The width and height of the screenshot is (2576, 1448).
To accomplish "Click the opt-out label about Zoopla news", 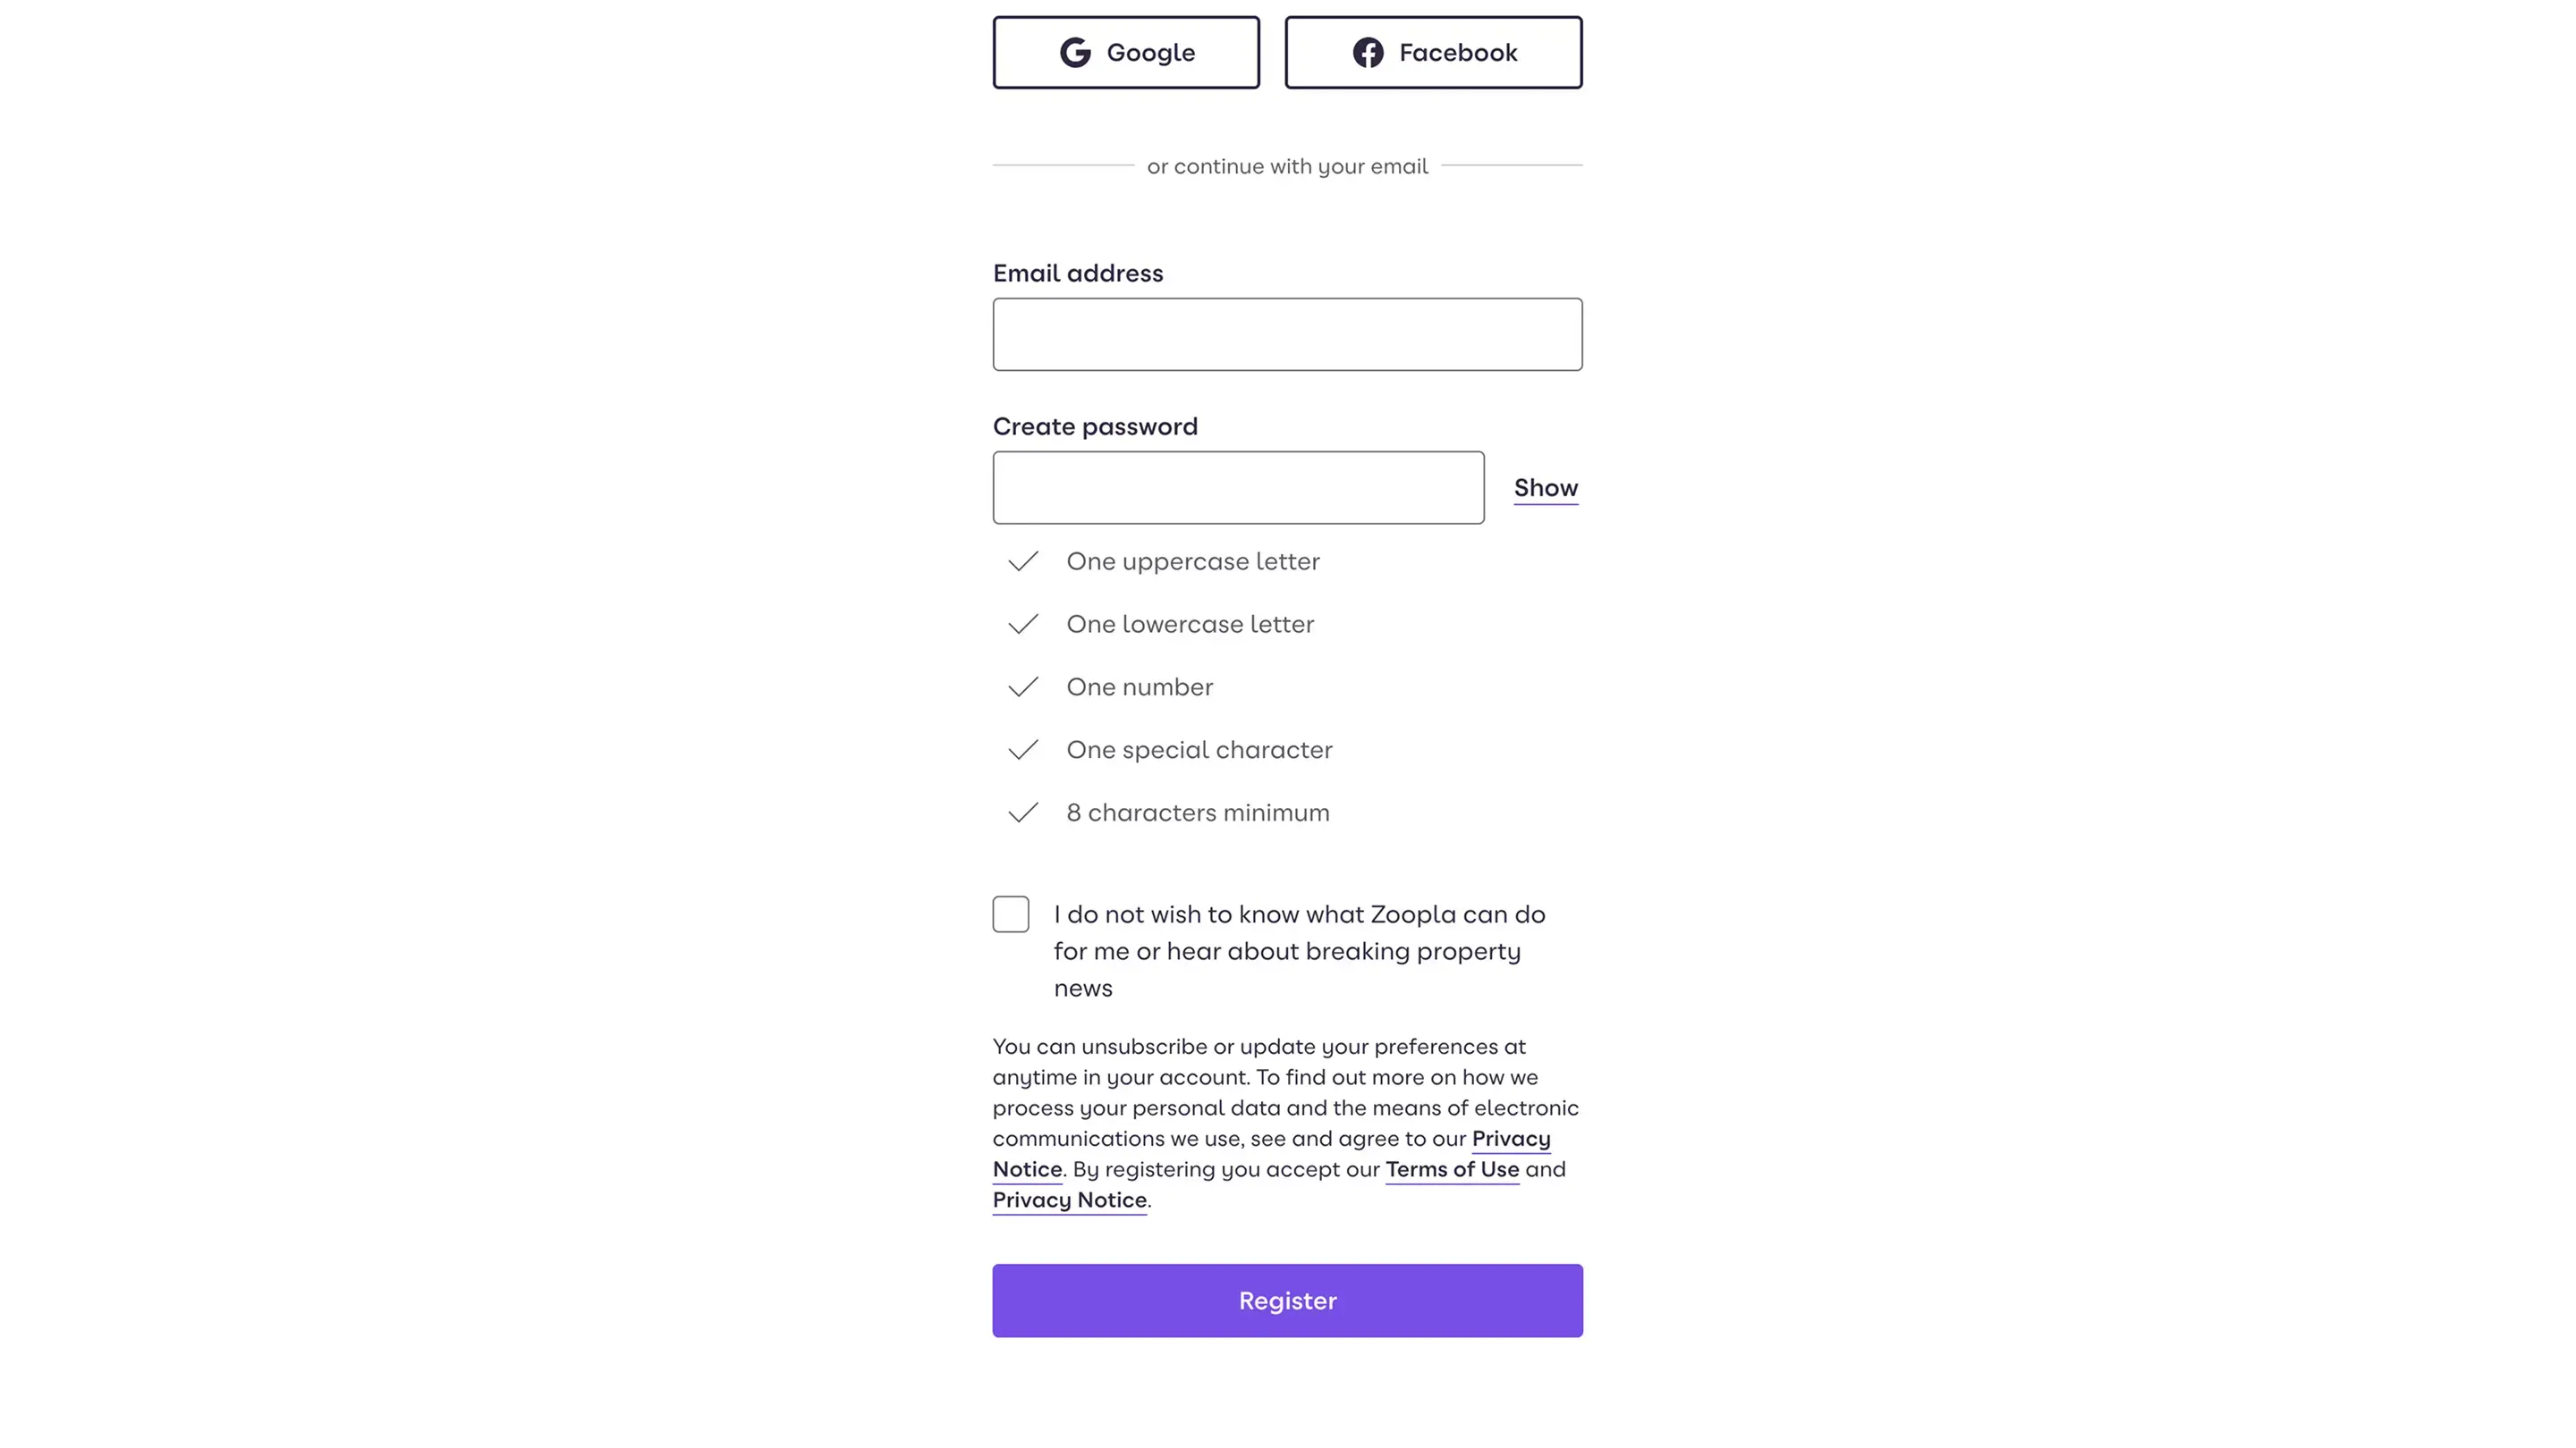I will point(1298,950).
